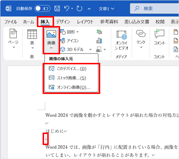
Task: Open the 3D Models (3D モデル) dropdown arrow
Action: 91,49
